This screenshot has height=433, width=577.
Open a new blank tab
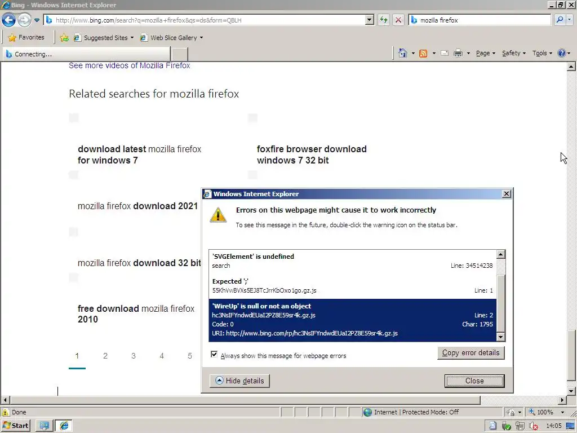(x=180, y=54)
